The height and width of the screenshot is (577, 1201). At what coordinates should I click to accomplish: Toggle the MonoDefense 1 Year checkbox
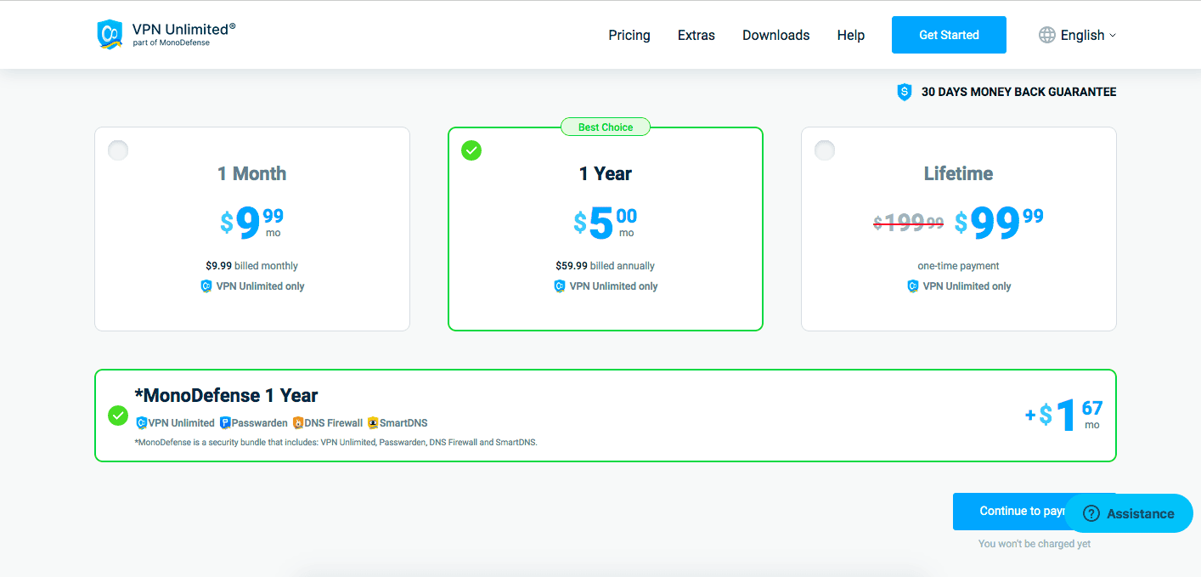(x=118, y=416)
